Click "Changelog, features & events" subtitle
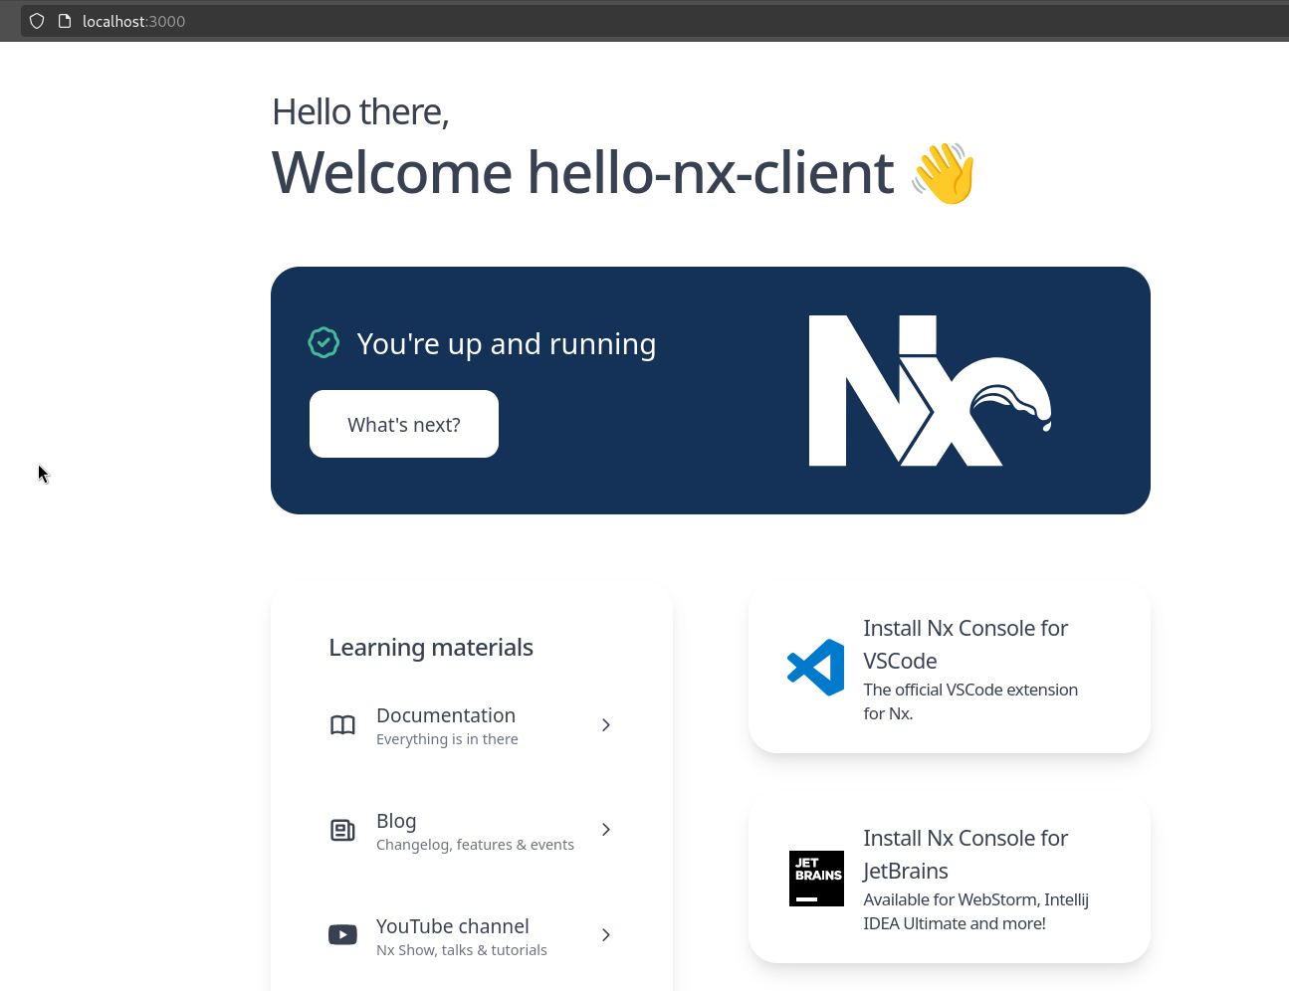Screen dimensions: 1289x991 pos(475,845)
